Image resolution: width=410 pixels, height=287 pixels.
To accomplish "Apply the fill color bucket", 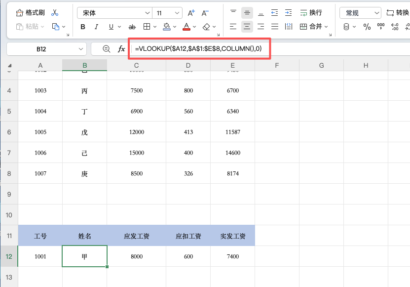I will pos(167,27).
